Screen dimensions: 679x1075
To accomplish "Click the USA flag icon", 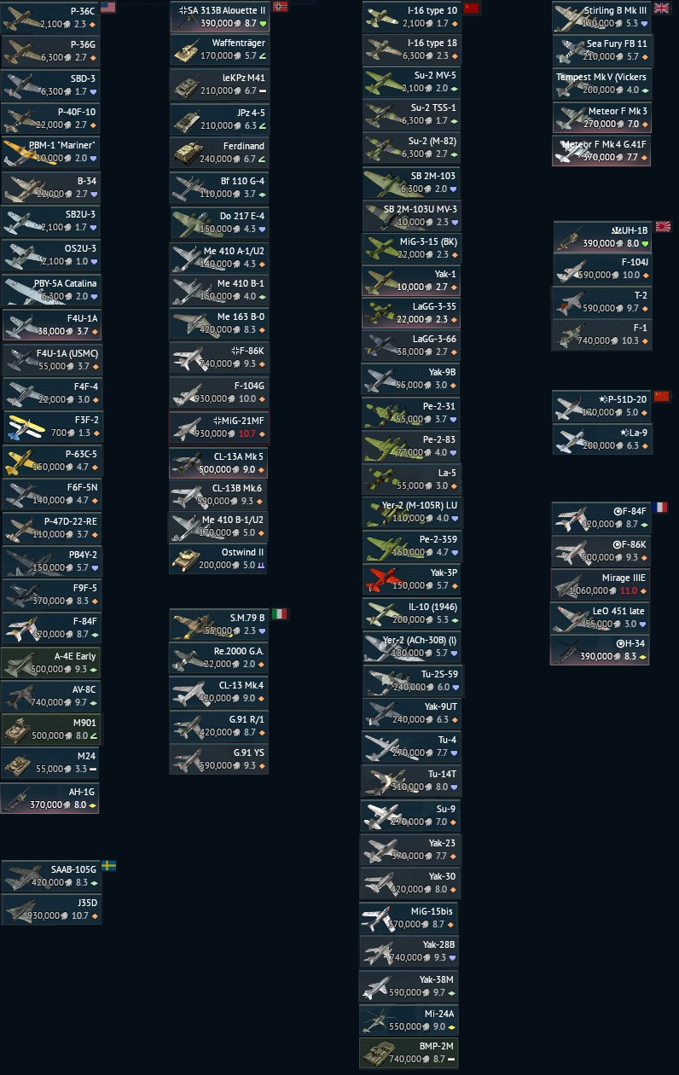I will coord(107,8).
